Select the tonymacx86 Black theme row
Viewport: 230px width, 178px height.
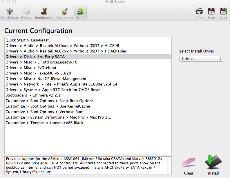tap(88, 123)
